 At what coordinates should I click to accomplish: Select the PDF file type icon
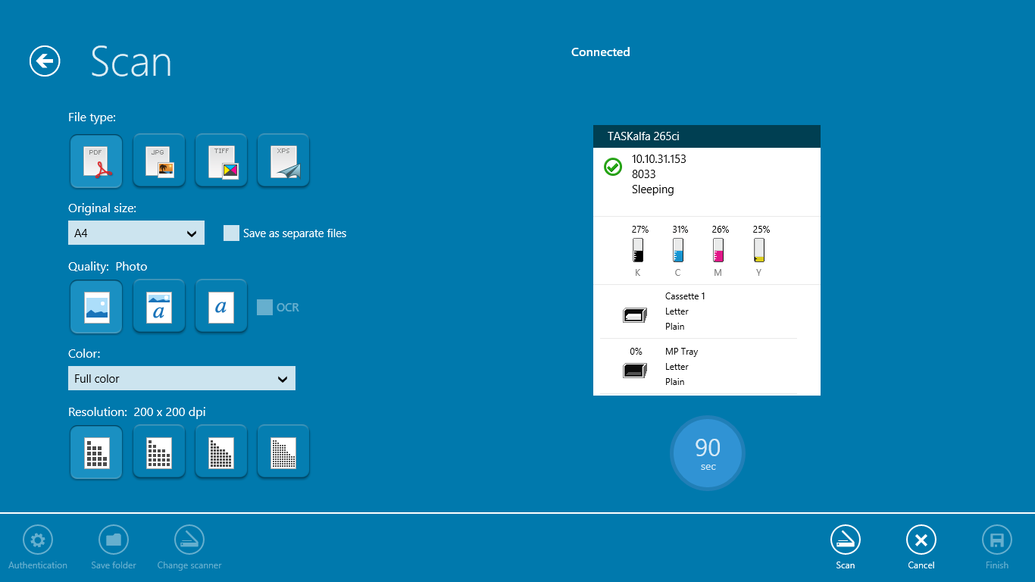click(x=96, y=161)
